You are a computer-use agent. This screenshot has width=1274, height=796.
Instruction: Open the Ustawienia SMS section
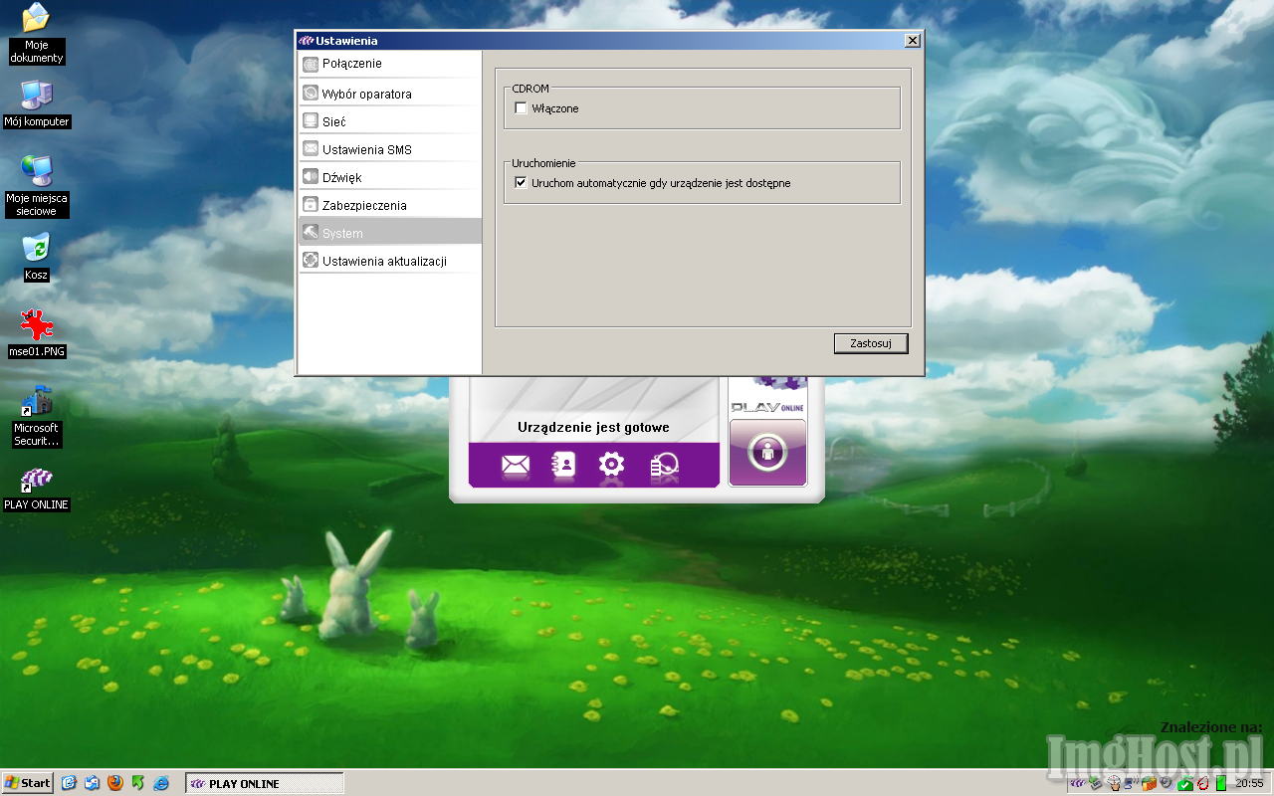(x=389, y=149)
